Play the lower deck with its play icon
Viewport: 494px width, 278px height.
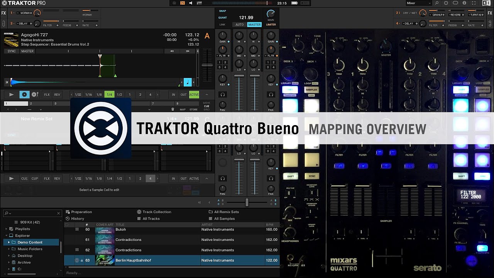pos(11,178)
